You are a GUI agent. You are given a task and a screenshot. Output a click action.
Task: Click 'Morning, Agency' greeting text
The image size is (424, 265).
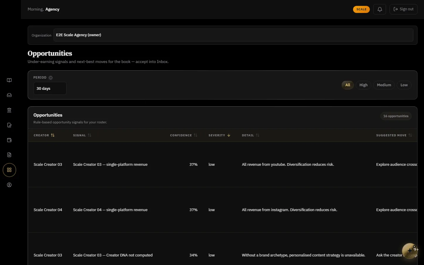(x=44, y=9)
